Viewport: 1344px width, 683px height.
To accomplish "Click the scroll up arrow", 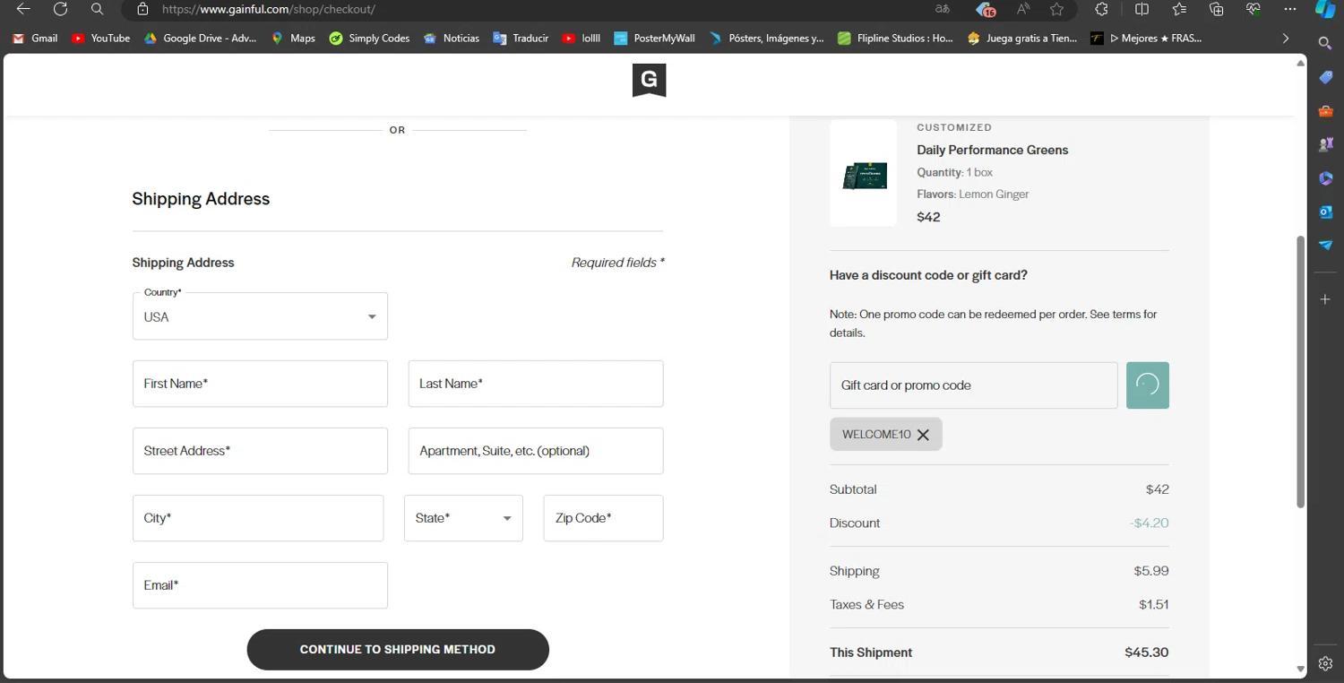I will click(x=1300, y=63).
